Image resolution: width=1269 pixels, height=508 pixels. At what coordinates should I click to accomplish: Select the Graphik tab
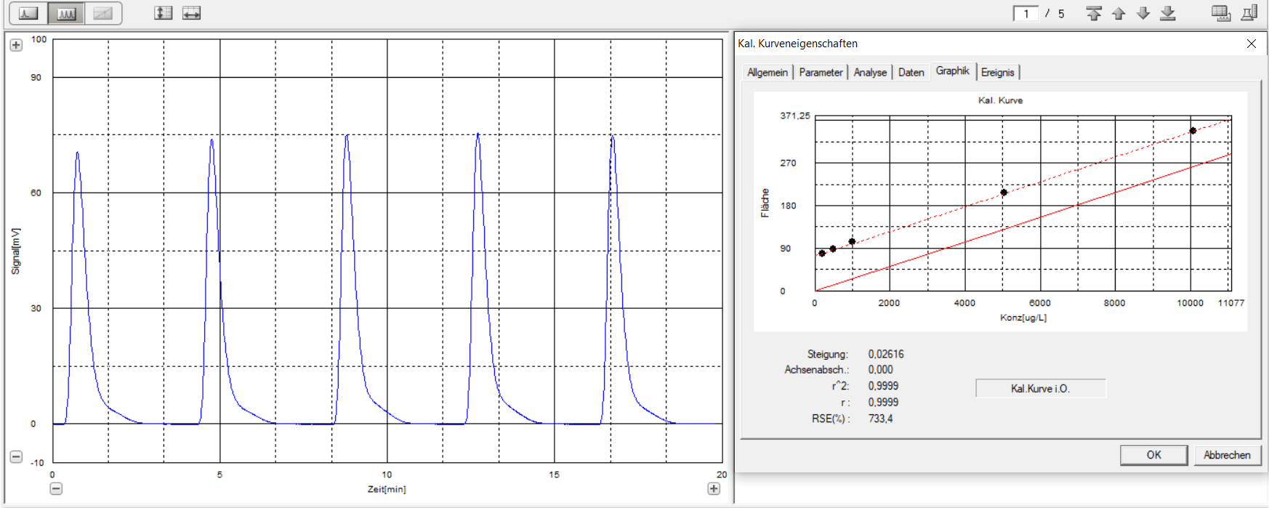[x=952, y=70]
